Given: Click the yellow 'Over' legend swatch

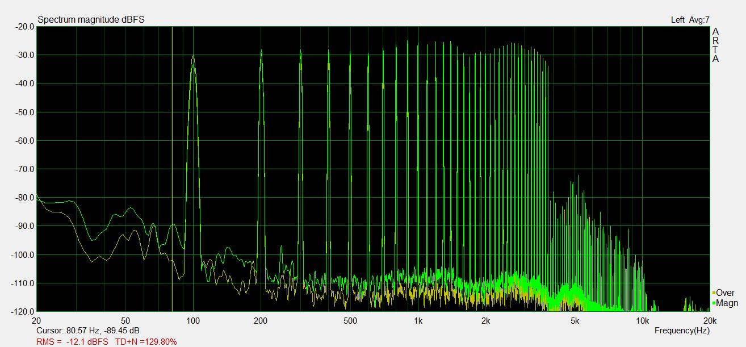Looking at the screenshot, I should click(x=714, y=293).
